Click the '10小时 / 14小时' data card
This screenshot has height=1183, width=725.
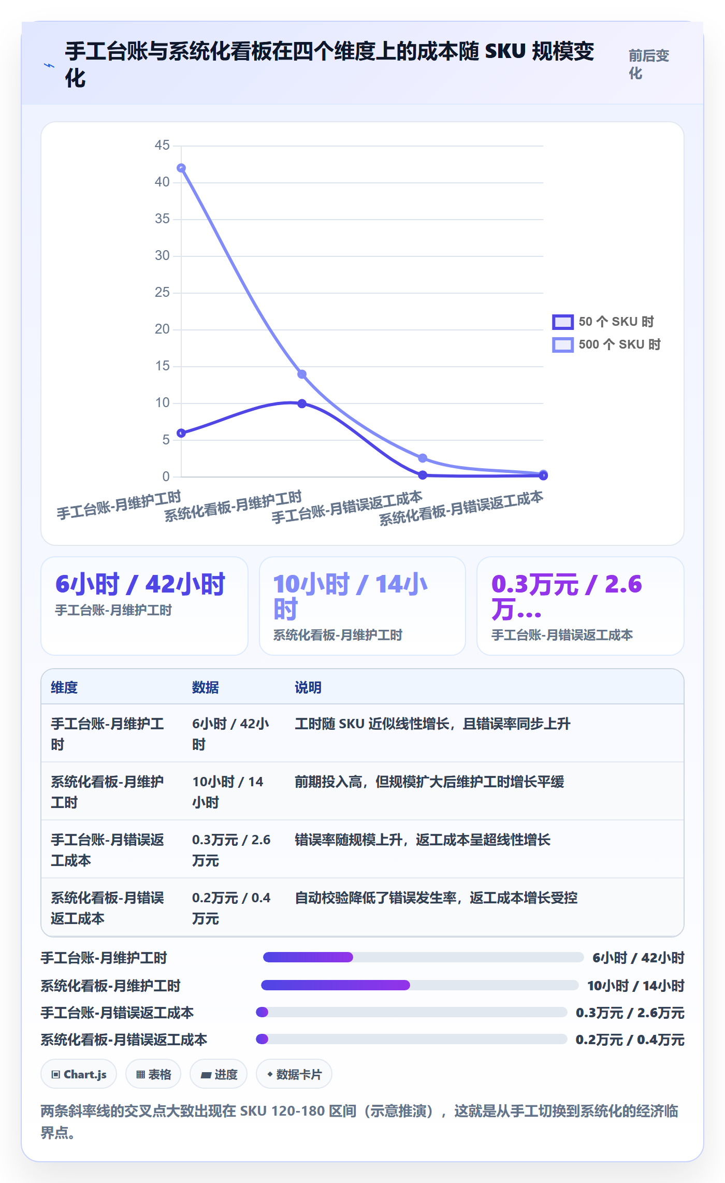click(x=363, y=606)
